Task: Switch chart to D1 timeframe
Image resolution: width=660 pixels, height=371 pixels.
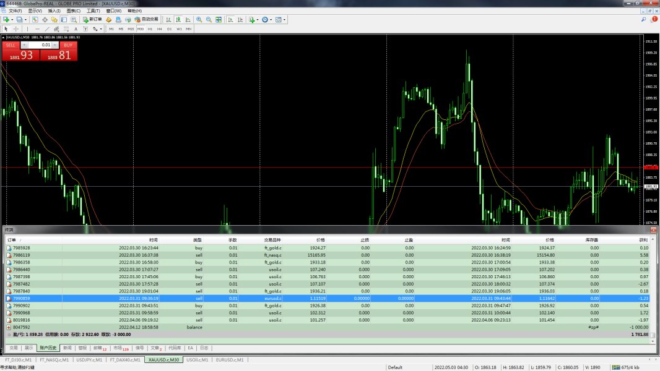Action: click(169, 29)
